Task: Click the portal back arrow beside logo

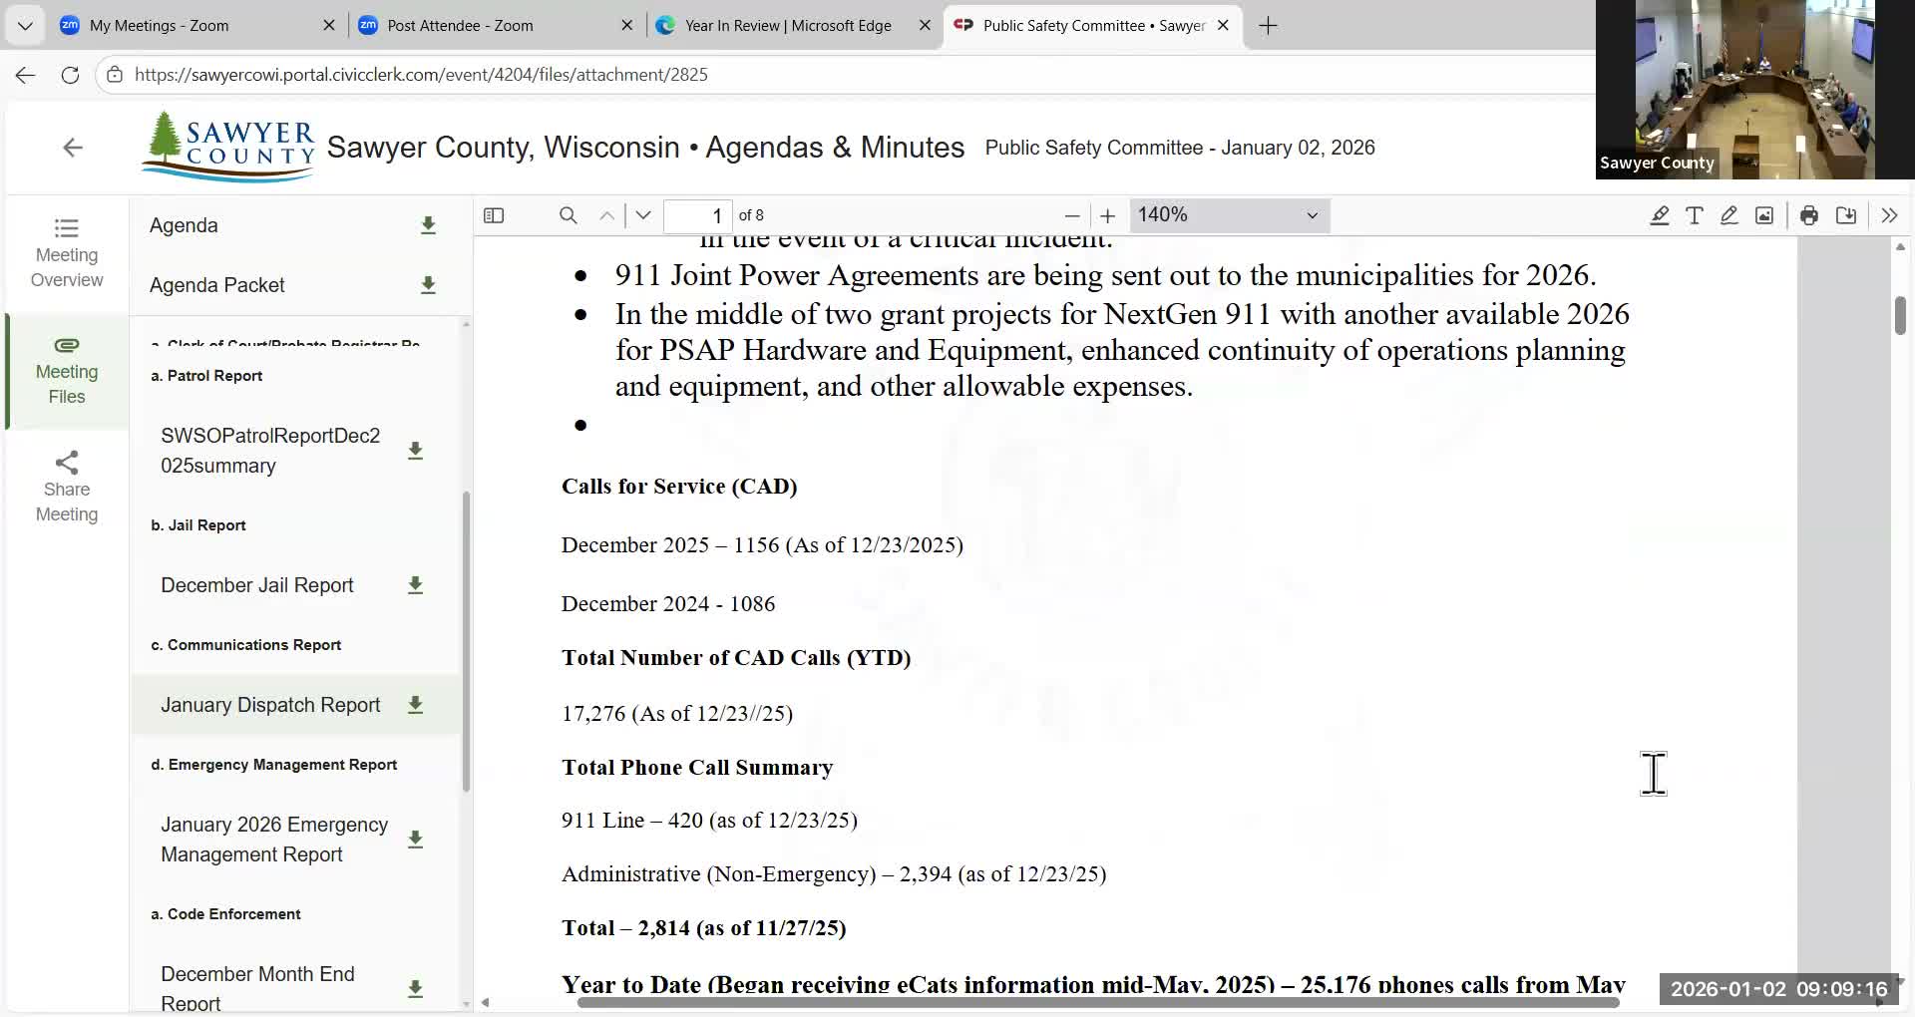Action: tap(73, 148)
